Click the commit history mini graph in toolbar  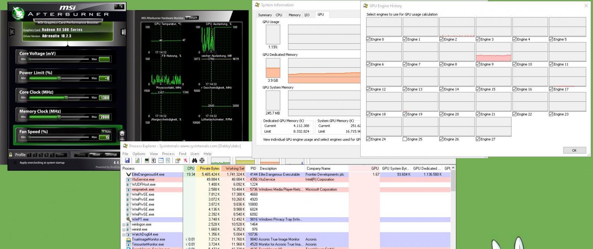tap(245, 161)
